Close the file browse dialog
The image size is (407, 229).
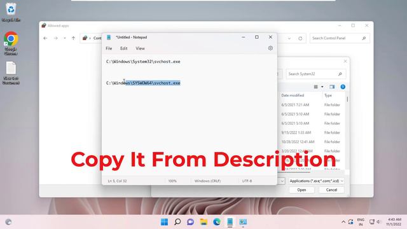coord(345,61)
